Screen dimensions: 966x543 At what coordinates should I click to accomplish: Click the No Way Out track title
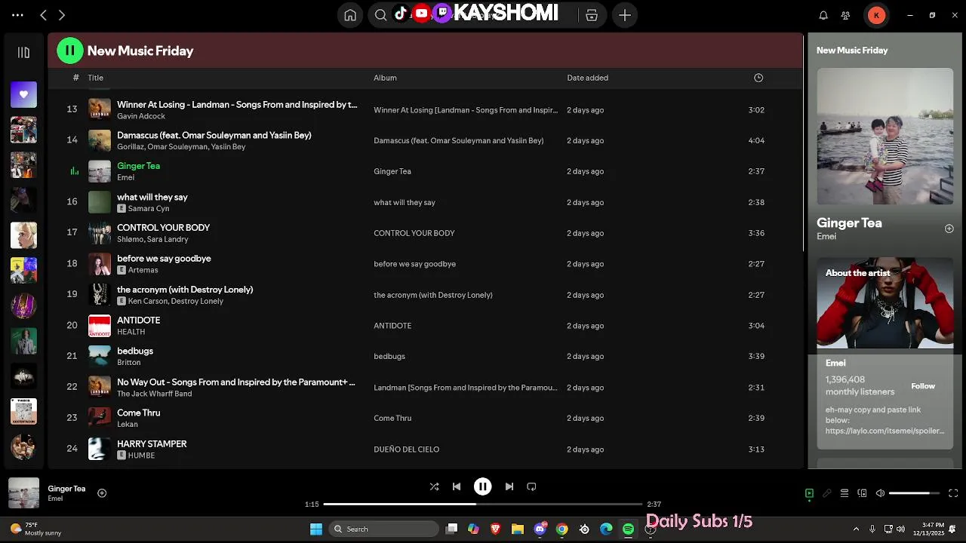[x=235, y=382]
